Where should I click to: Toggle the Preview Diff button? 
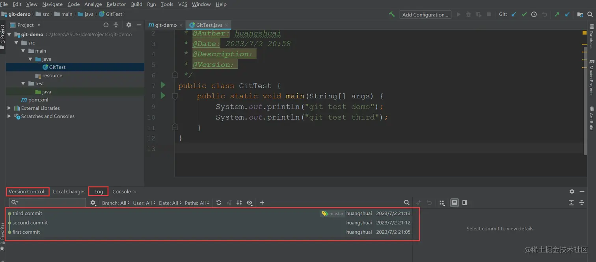click(x=465, y=203)
